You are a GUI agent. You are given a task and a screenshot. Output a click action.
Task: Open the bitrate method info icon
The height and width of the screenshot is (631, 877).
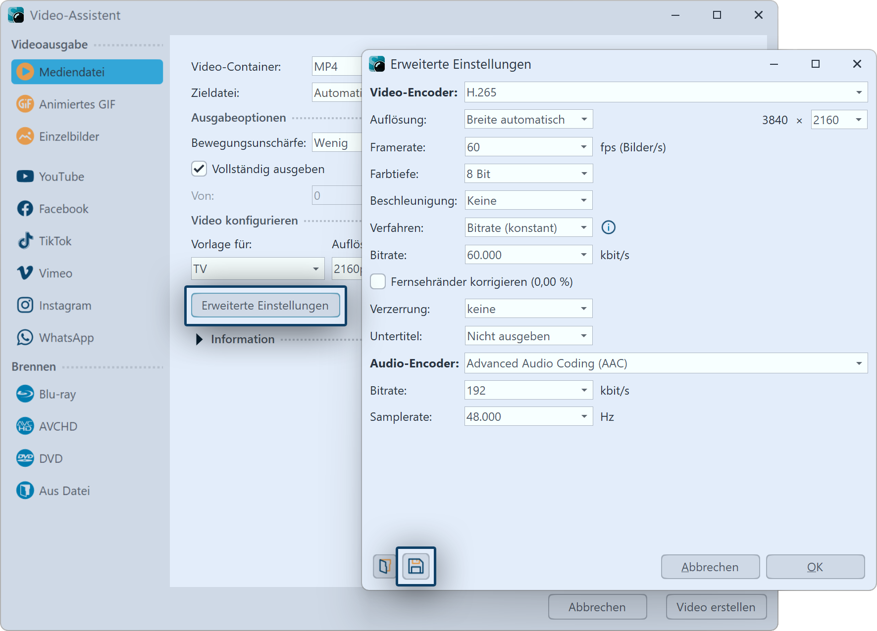(x=608, y=227)
